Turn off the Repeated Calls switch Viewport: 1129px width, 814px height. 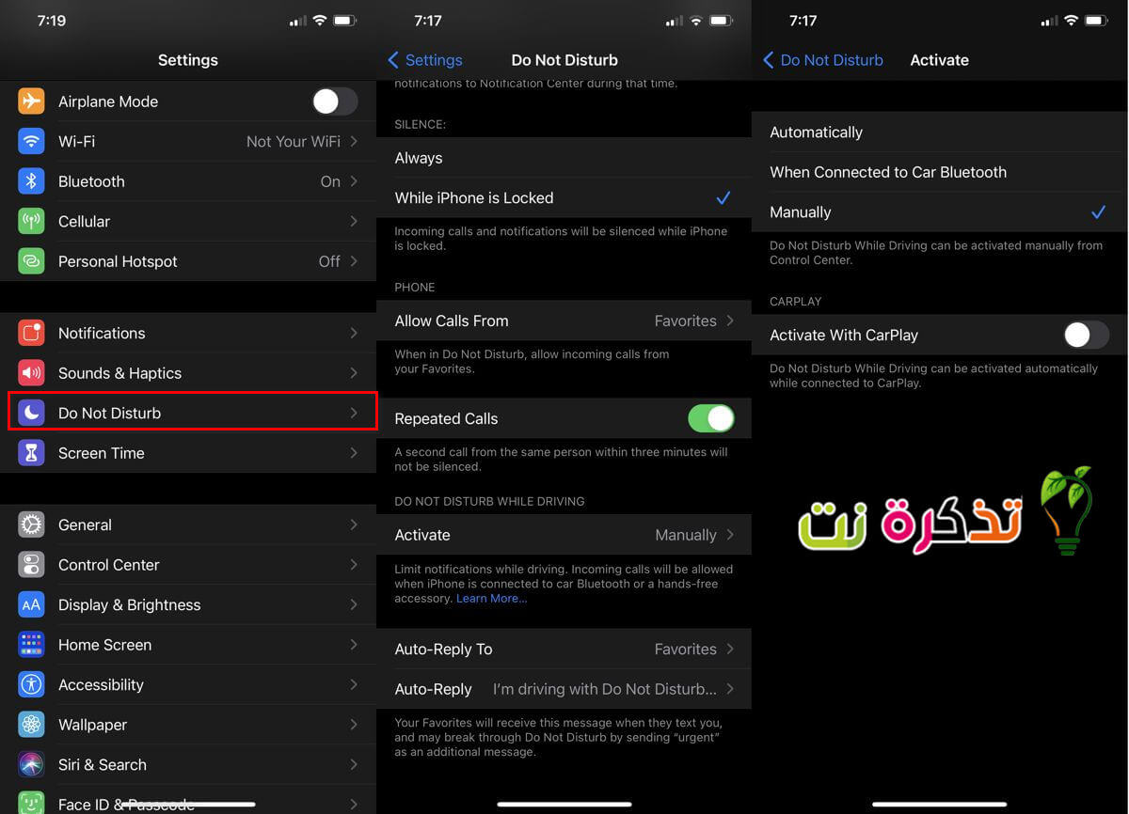tap(711, 418)
